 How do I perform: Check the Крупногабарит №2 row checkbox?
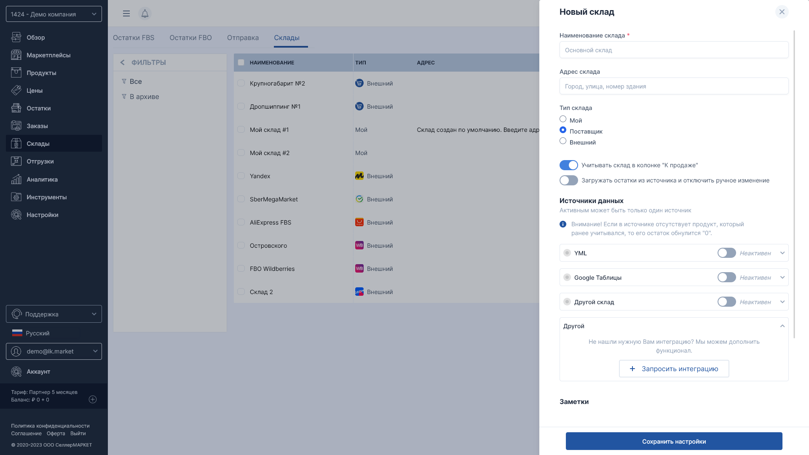[x=241, y=83]
